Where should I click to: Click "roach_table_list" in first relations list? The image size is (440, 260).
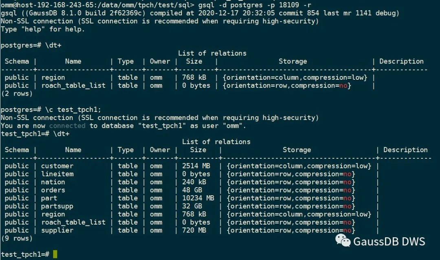[x=73, y=85]
